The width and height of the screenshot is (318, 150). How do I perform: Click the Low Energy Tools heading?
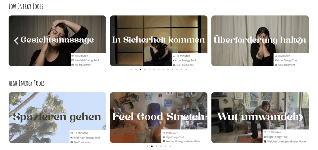coord(26,6)
